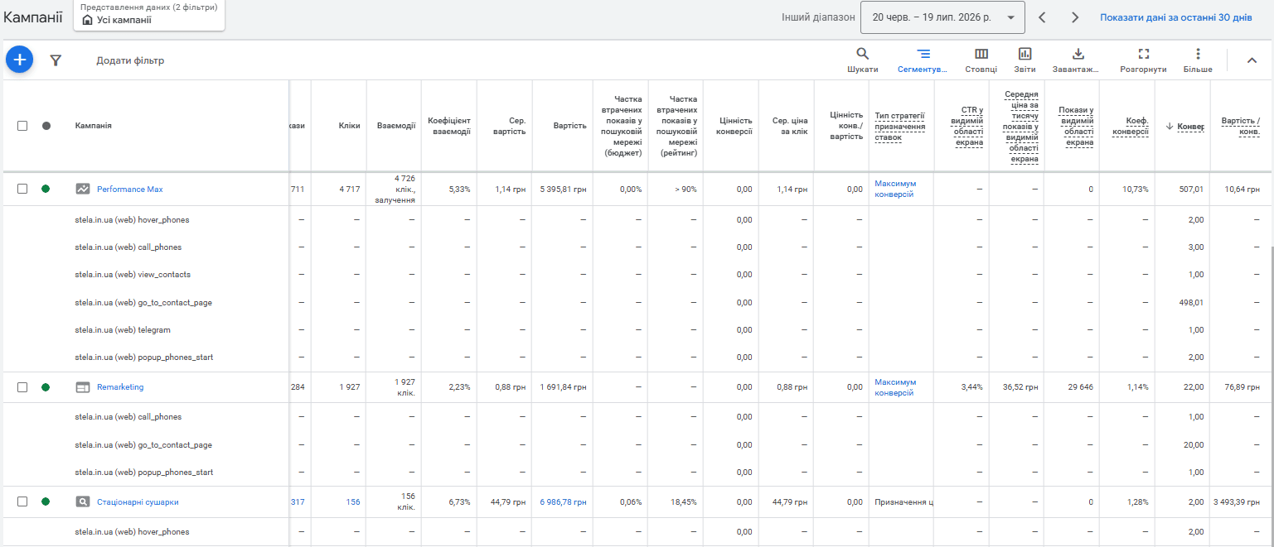Open the date range dropdown
Screen dimensions: 1274x547
click(x=943, y=17)
